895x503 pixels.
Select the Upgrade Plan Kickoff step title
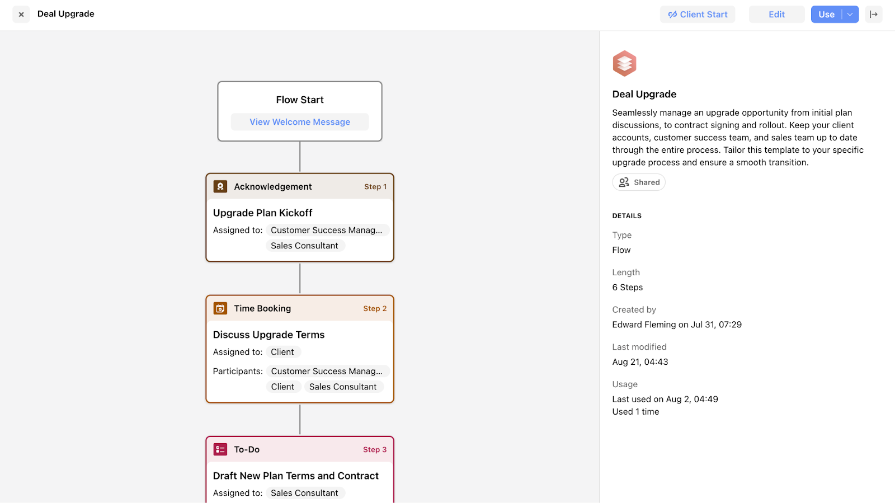262,213
